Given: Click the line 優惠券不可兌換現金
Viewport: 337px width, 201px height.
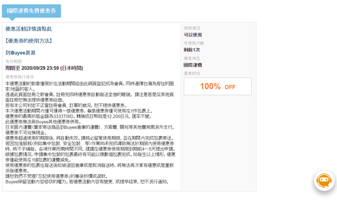Looking at the screenshot, I should [29, 132].
